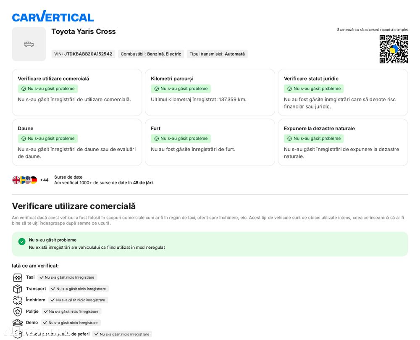Click the Iată ce am verificat heading

point(35,266)
